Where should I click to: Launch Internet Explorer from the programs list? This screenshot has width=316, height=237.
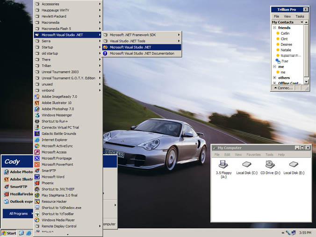[x=54, y=140]
